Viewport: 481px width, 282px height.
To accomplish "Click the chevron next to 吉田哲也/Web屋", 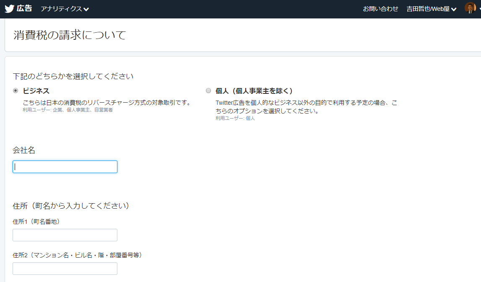I will (454, 9).
